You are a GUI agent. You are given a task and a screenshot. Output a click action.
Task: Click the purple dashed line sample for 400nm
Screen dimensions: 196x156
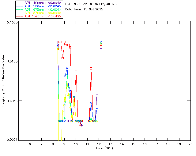pyautogui.click(x=20, y=3)
